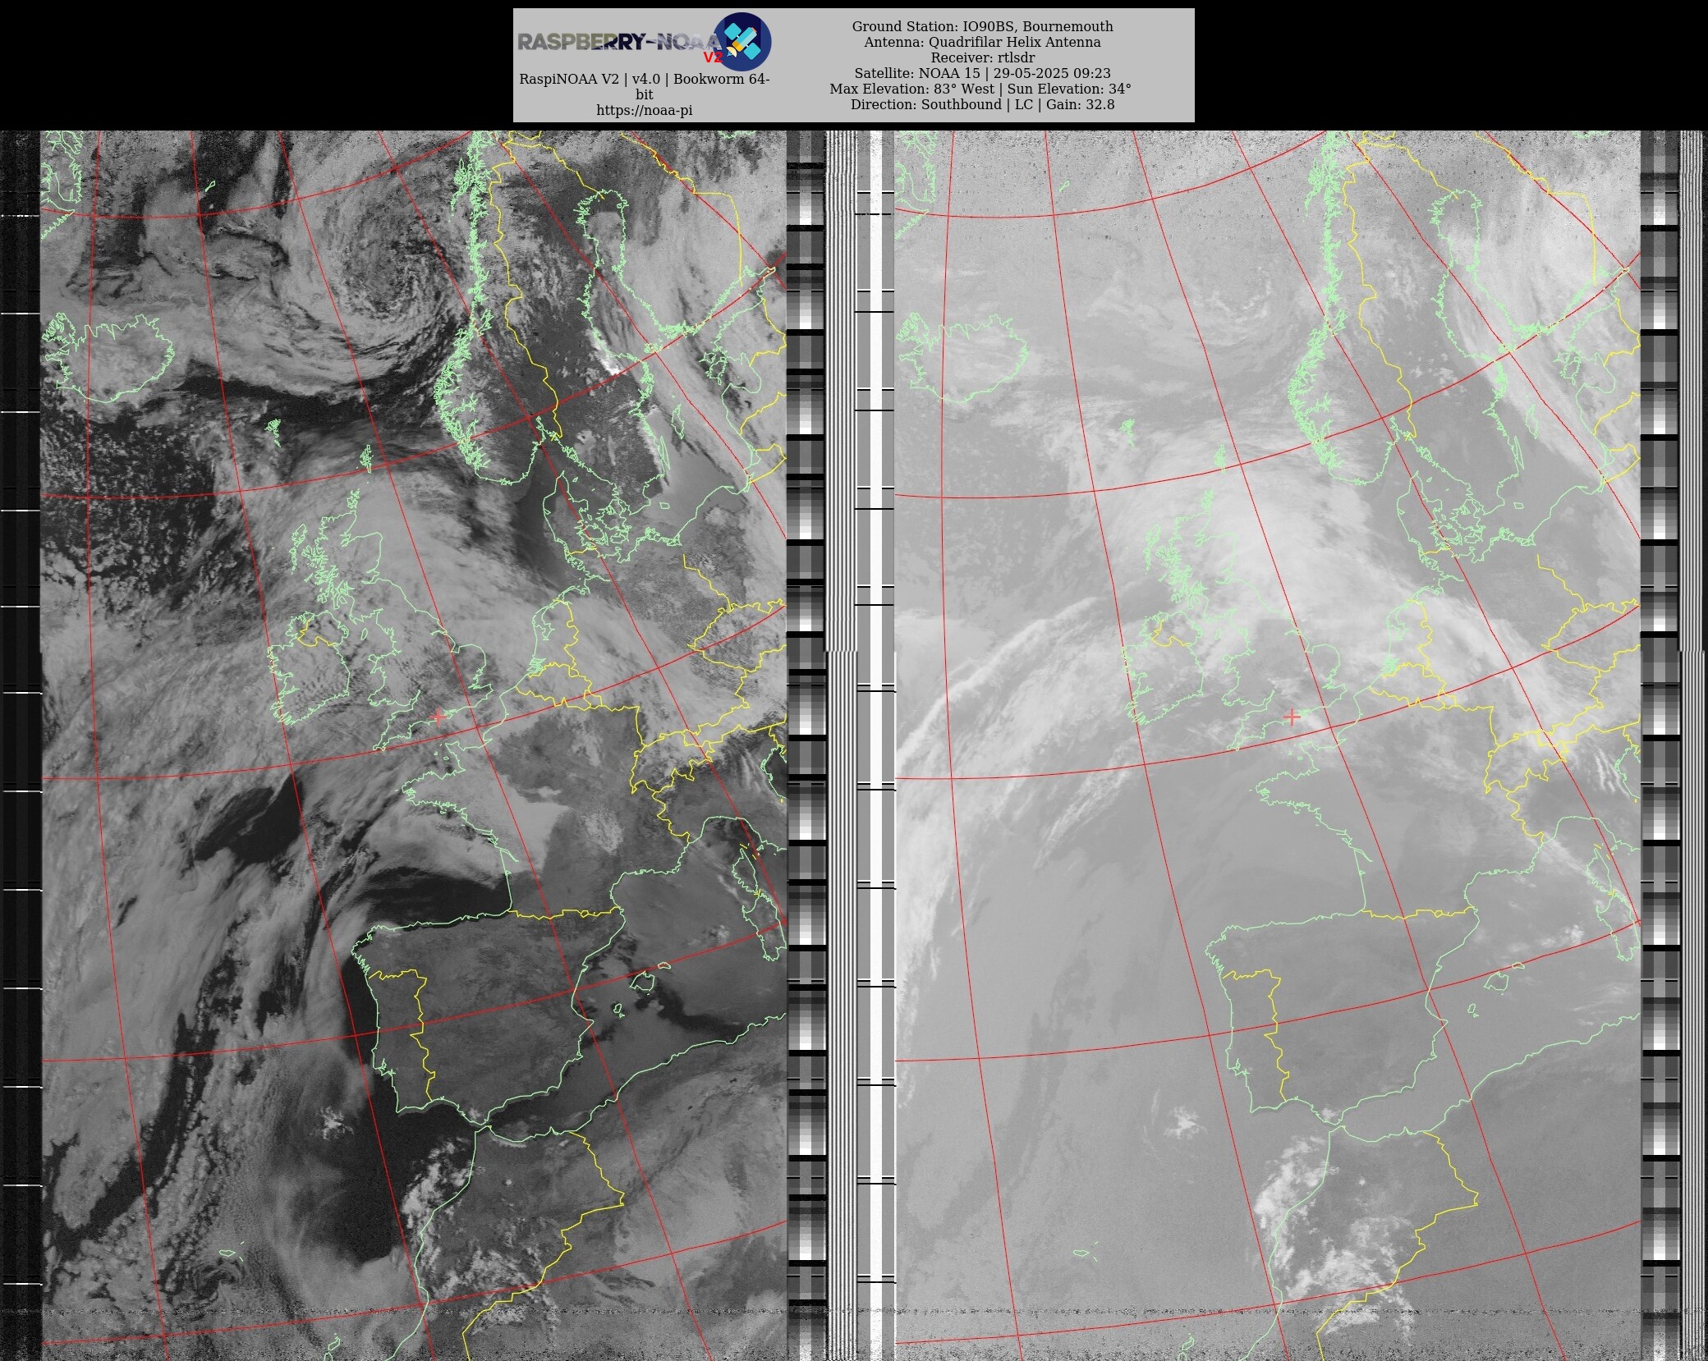This screenshot has width=1708, height=1361.
Task: Click the red ground-station cross in right image
Action: (x=1292, y=717)
